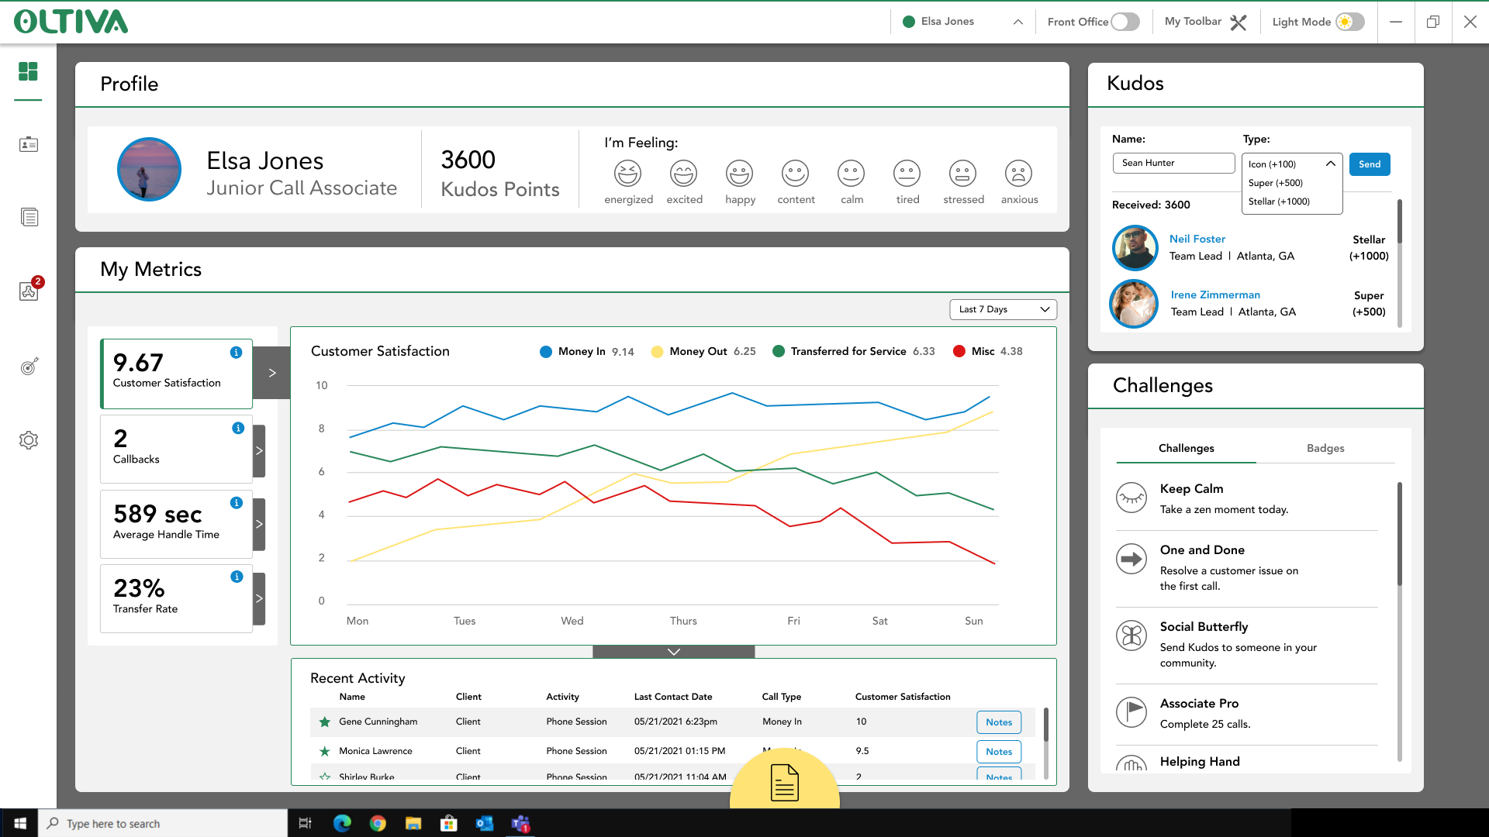Open the settings gear in sidebar
This screenshot has width=1489, height=837.
coord(29,440)
